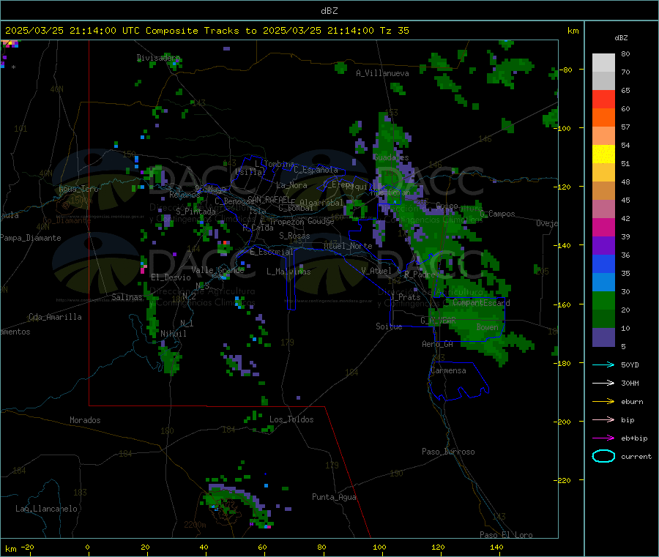This screenshot has width=659, height=557.
Task: Click the SAN_RAFAEL label on map
Action: pos(268,199)
